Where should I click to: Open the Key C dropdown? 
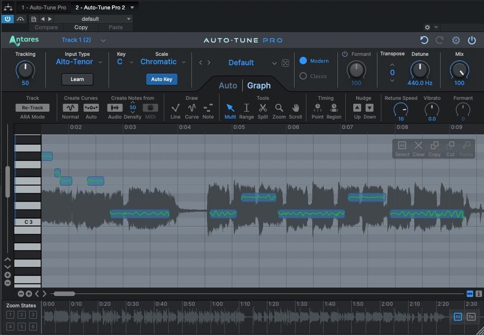pos(131,62)
